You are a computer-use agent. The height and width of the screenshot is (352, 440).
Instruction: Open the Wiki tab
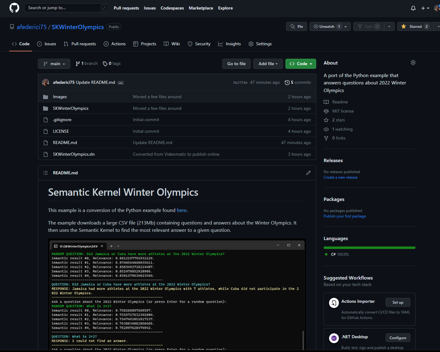172,44
